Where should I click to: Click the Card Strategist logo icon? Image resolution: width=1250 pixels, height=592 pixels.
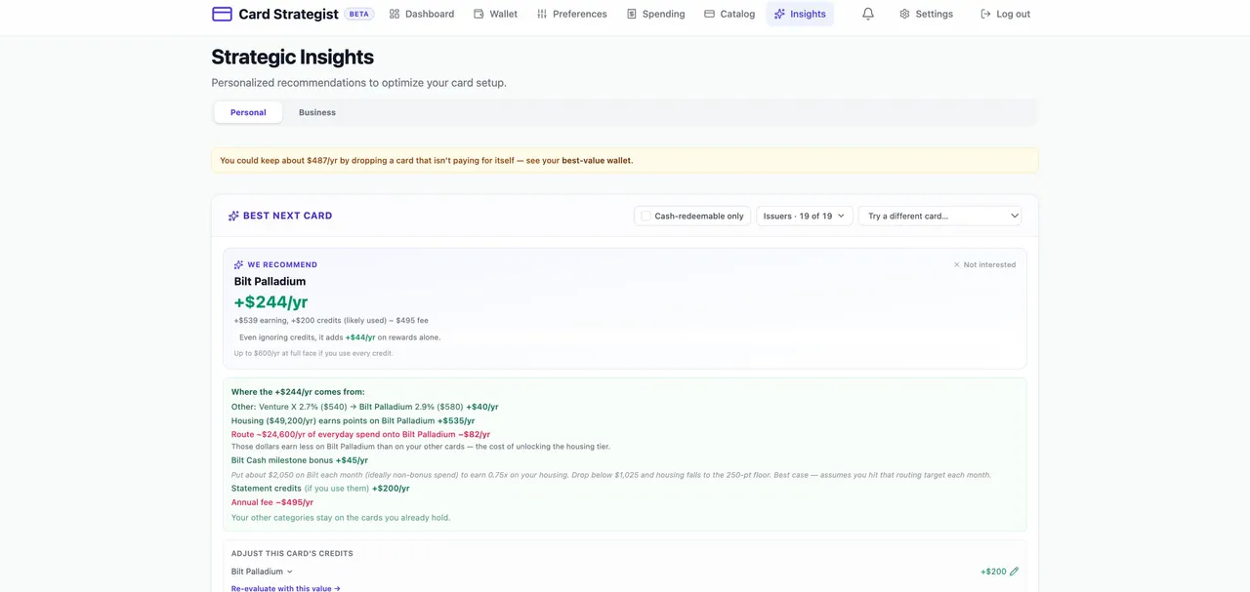pyautogui.click(x=222, y=14)
